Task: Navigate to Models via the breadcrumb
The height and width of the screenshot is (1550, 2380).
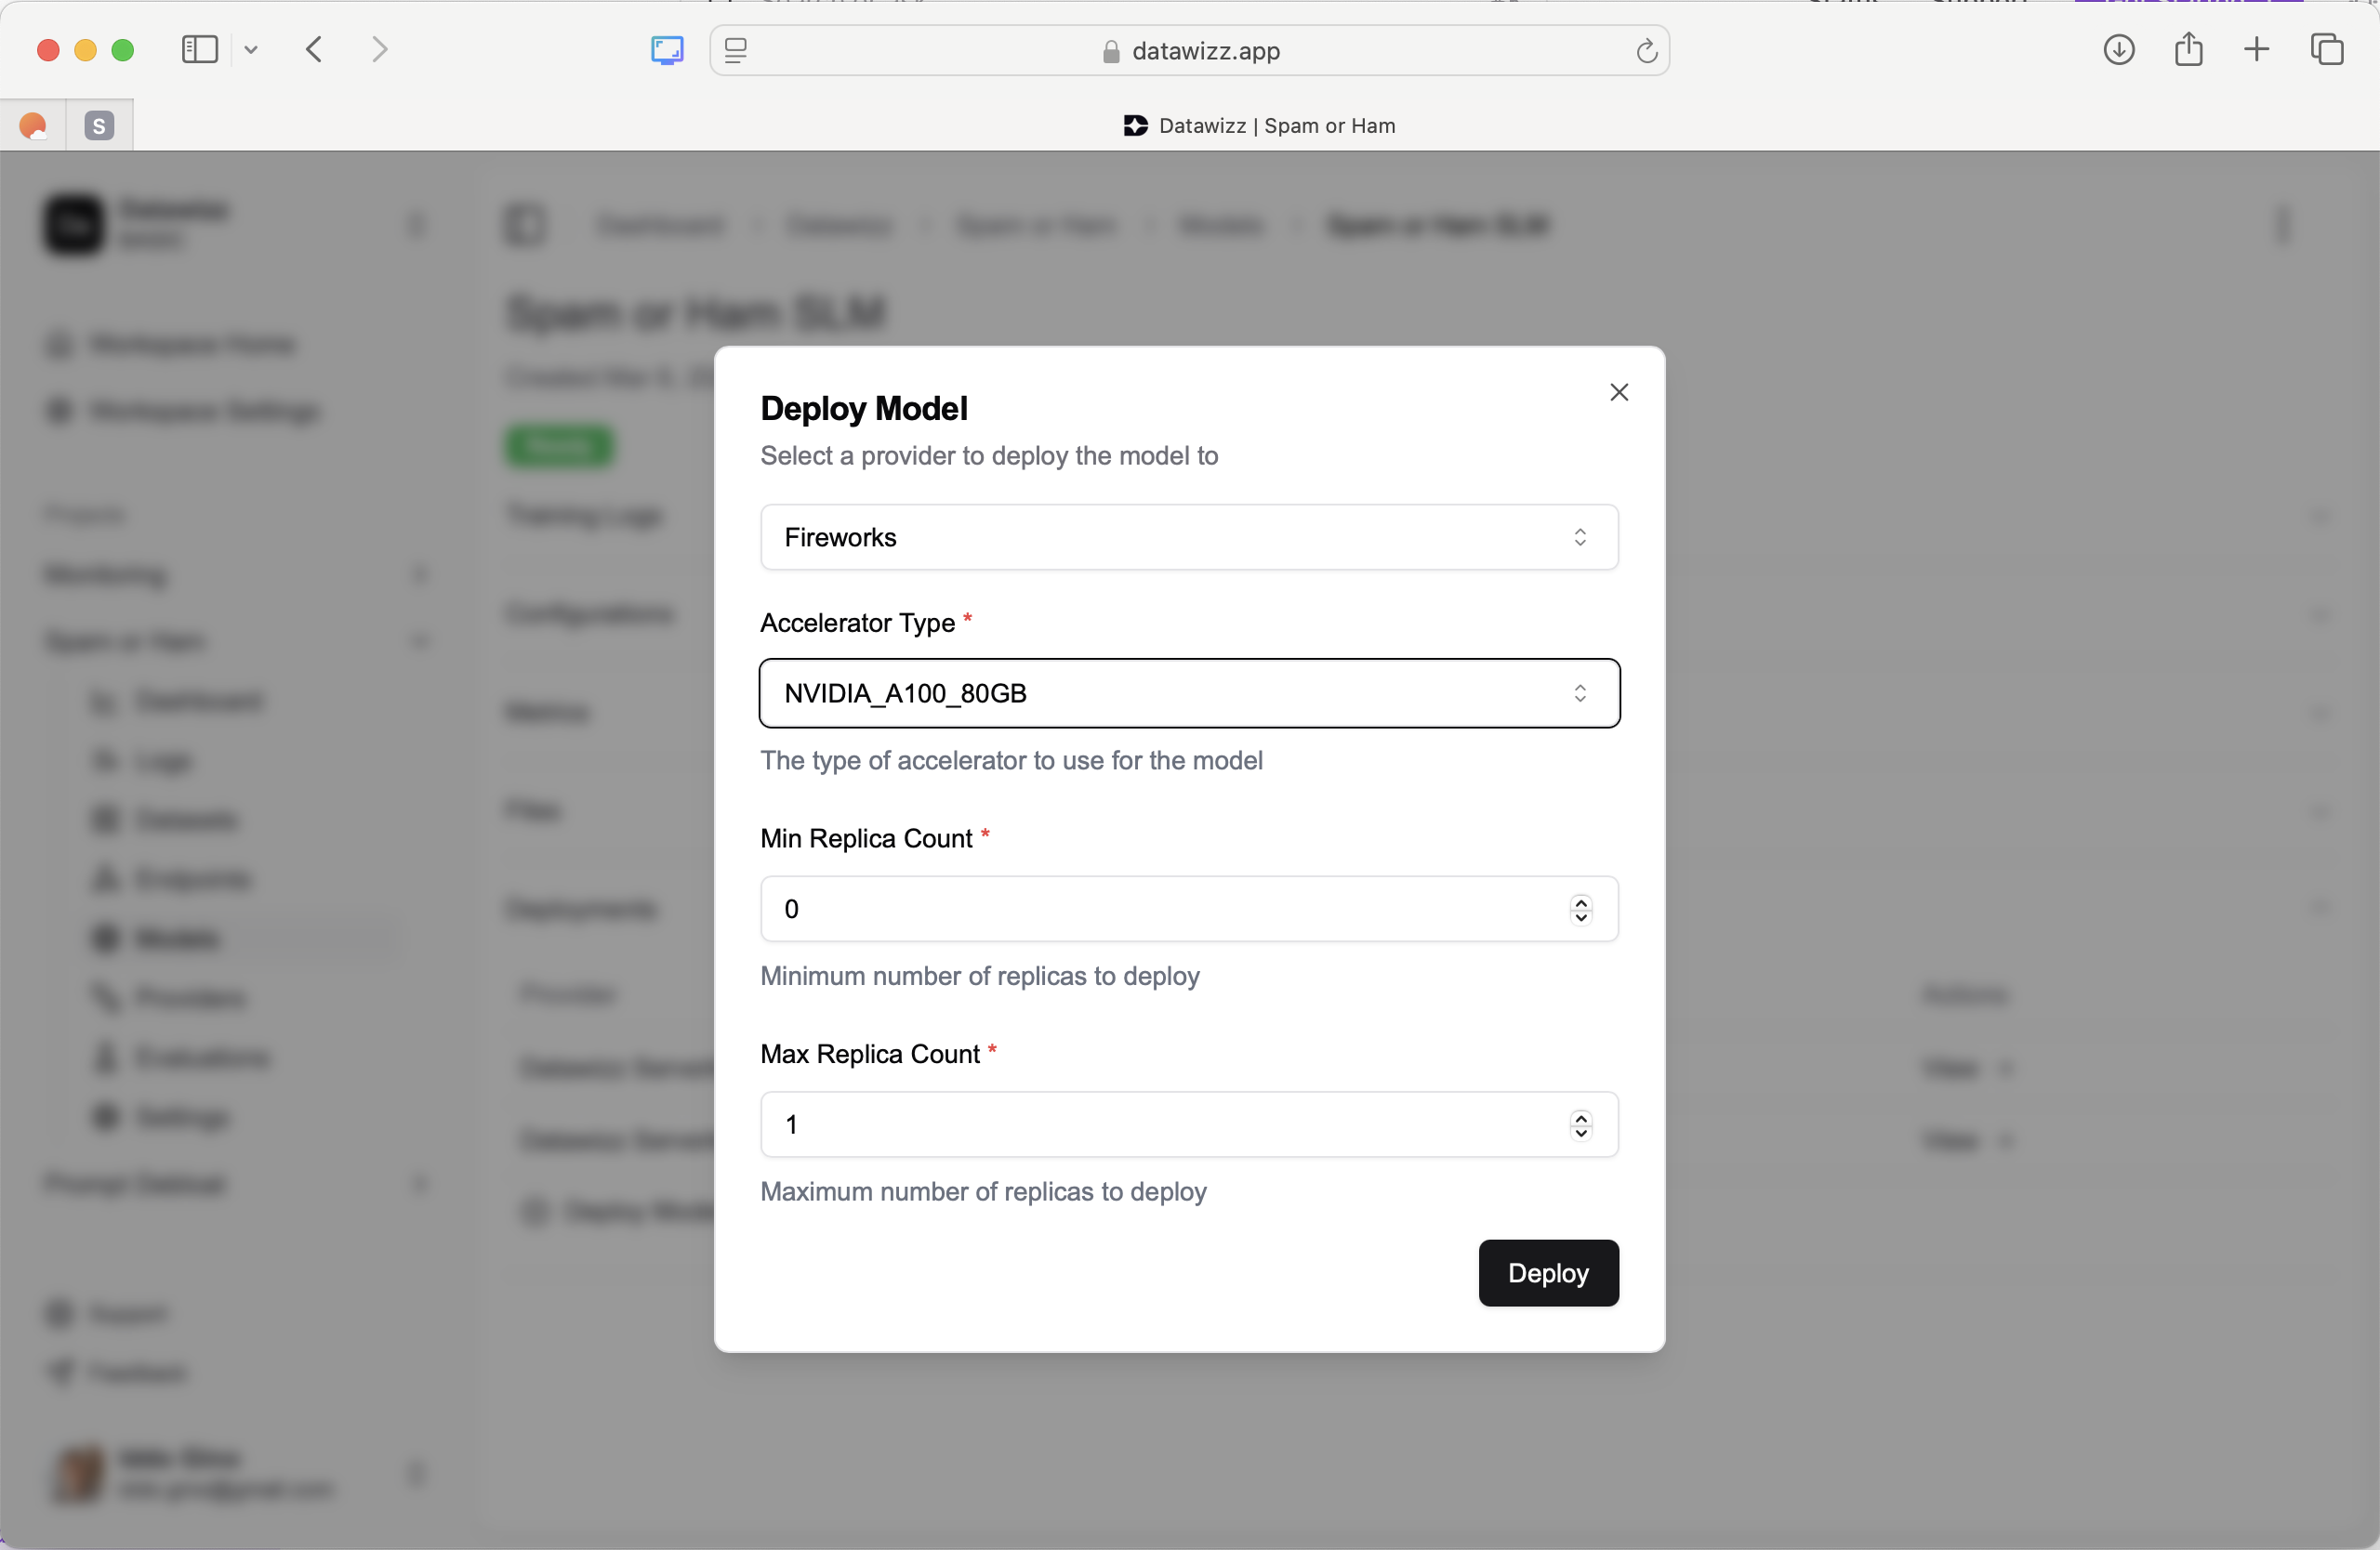Action: (x=1221, y=225)
